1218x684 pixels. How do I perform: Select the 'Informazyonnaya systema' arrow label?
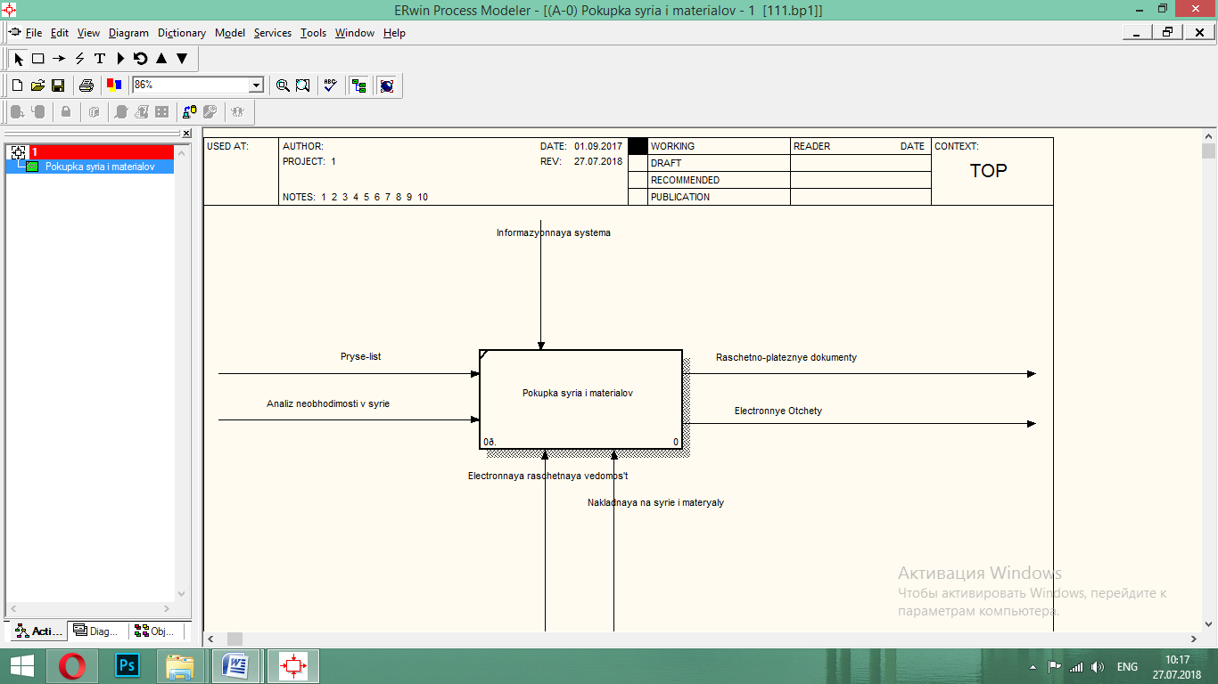tap(554, 232)
